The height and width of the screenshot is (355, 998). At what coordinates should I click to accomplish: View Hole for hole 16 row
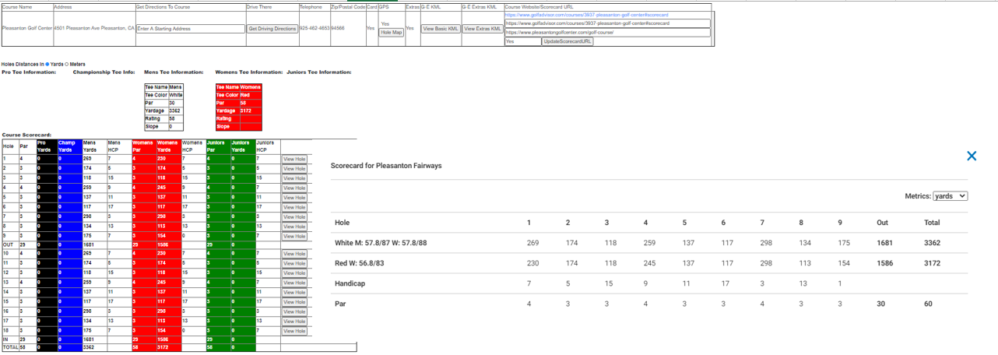click(294, 311)
